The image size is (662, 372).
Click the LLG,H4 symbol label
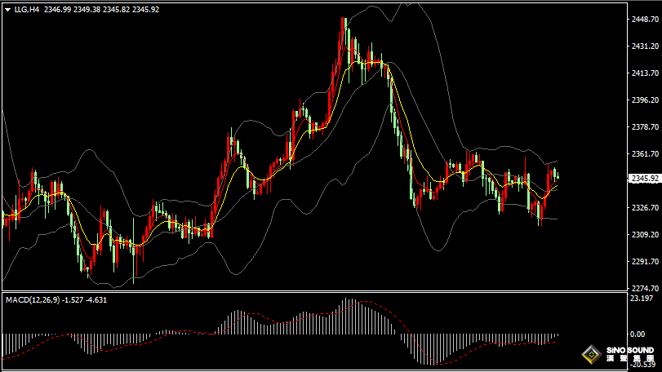[27, 10]
